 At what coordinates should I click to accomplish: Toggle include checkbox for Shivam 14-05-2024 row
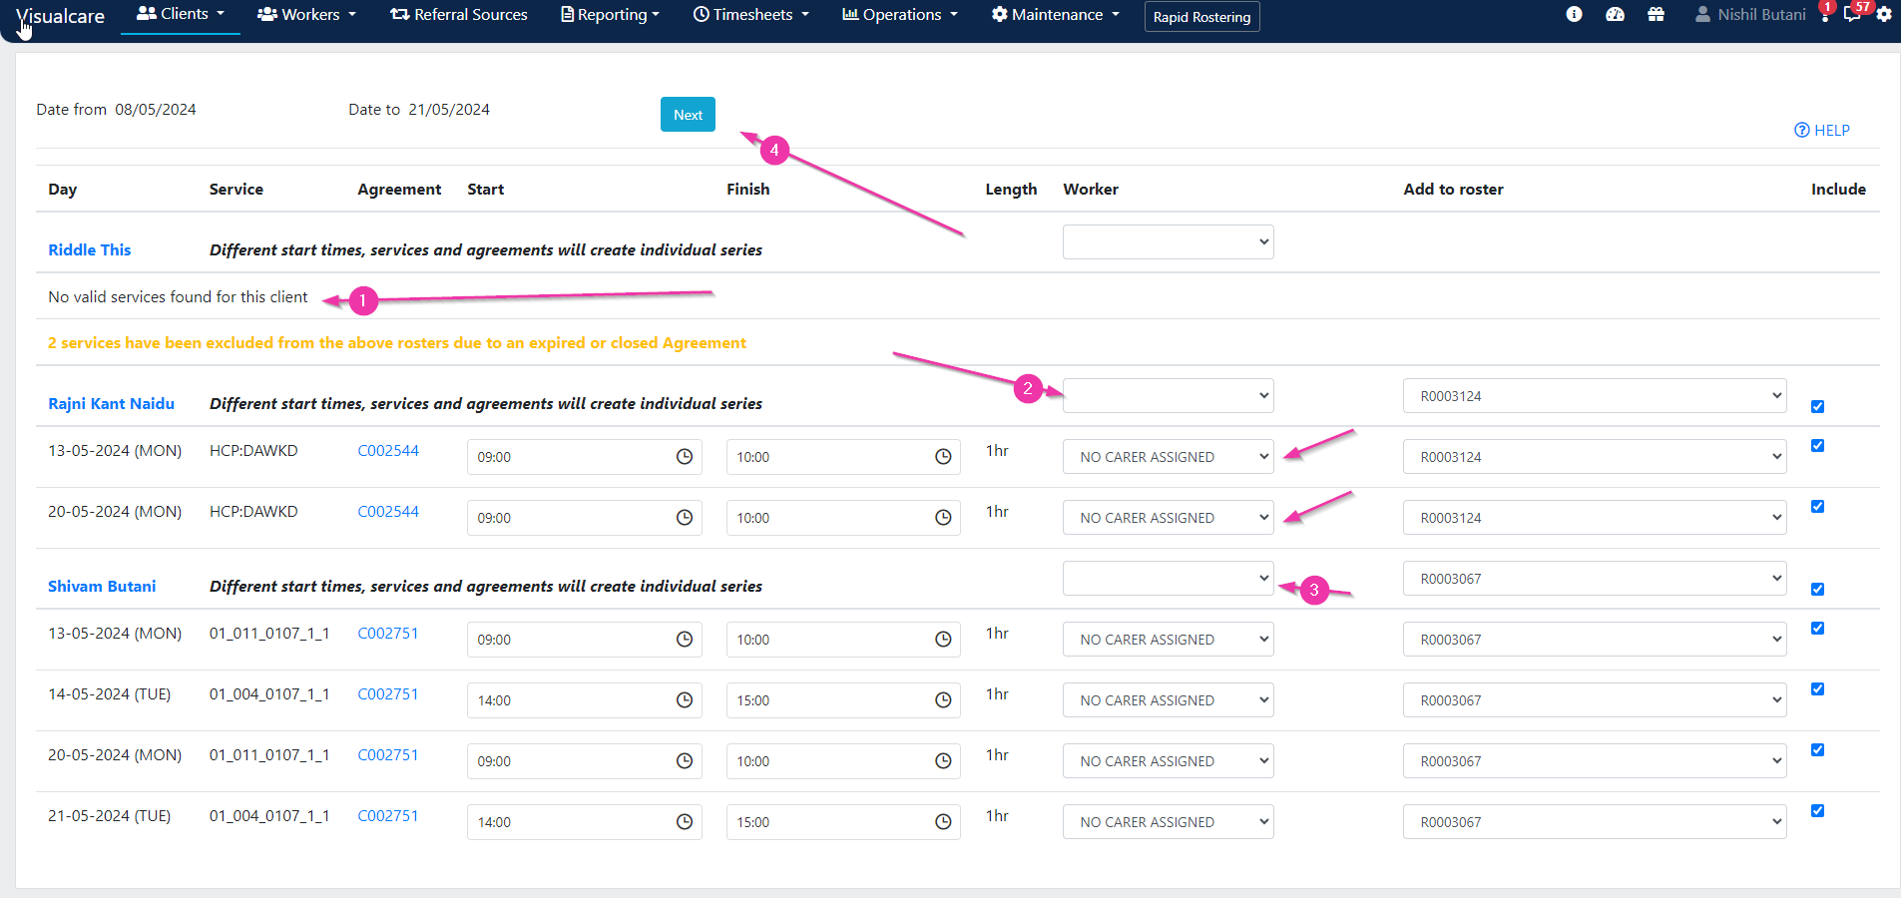pos(1817,689)
